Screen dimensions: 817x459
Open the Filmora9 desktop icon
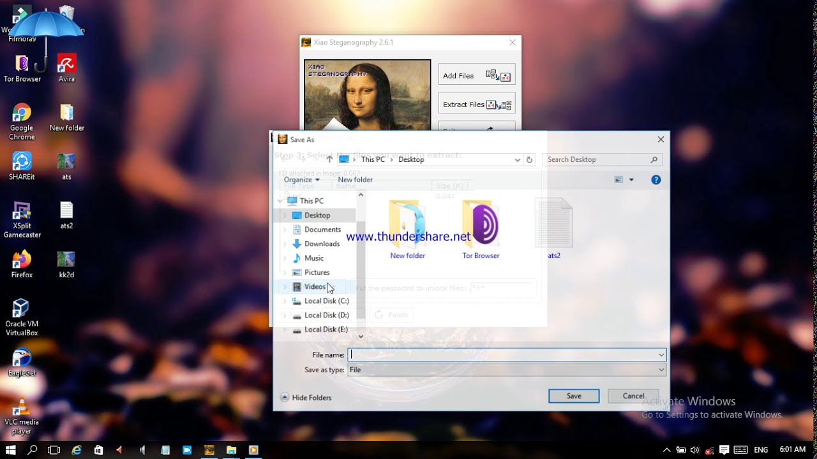[22, 24]
